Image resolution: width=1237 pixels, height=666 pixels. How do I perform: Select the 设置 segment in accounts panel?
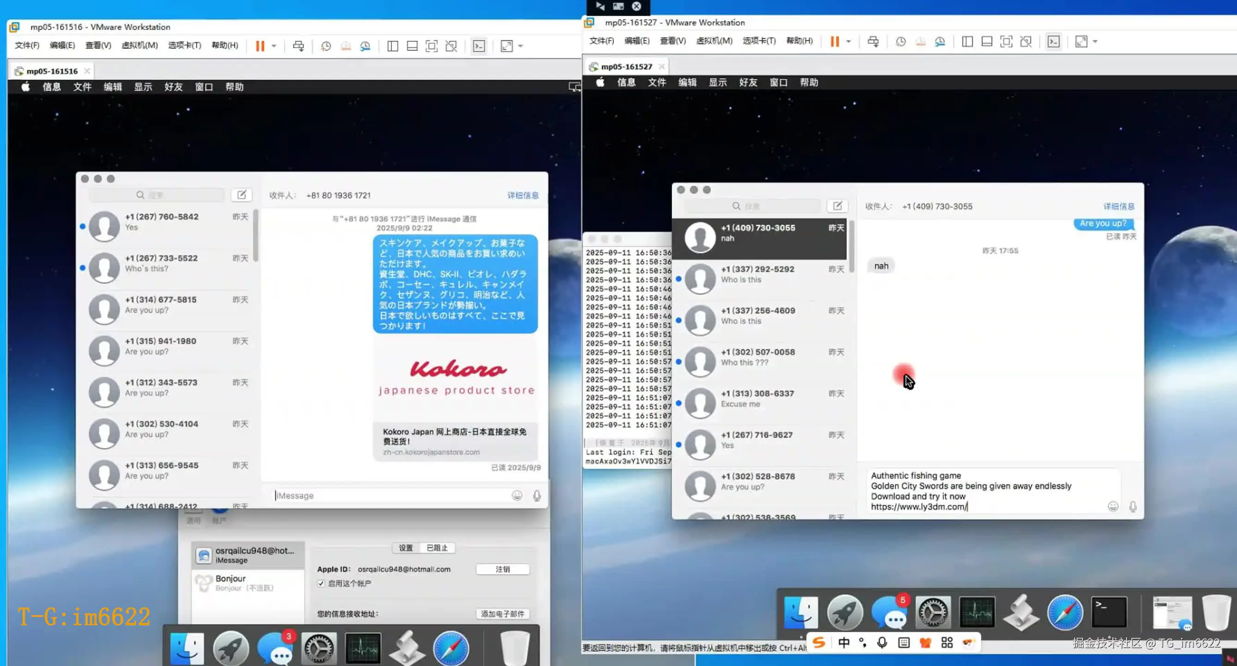[x=406, y=548]
